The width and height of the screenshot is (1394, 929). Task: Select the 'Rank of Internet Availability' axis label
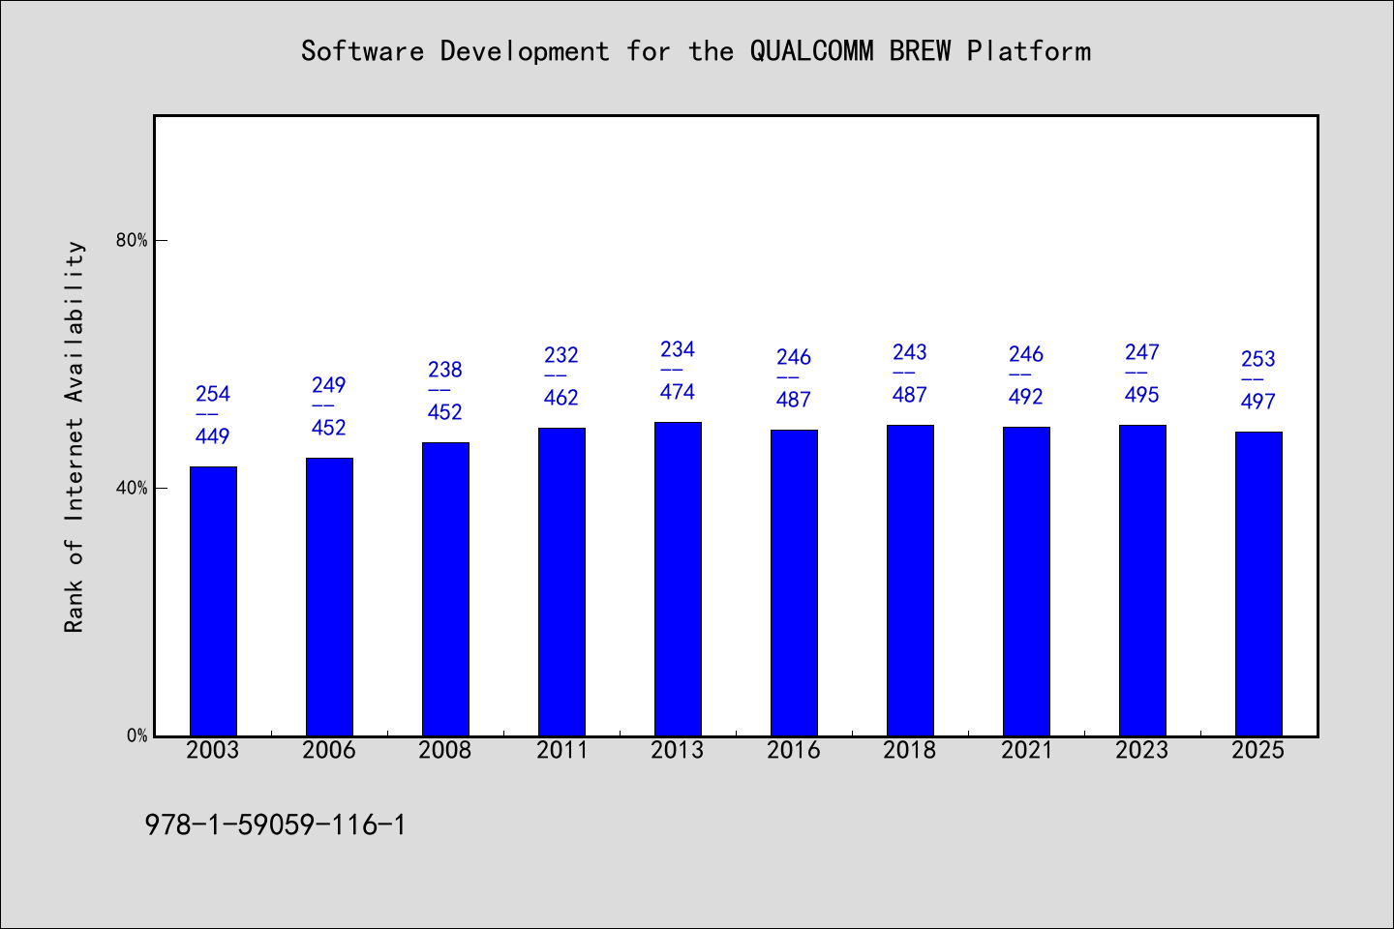pos(75,436)
